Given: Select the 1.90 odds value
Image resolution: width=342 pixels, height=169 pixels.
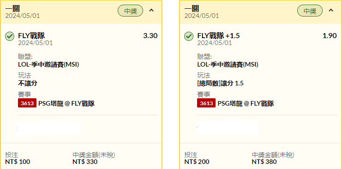Looking at the screenshot, I should 330,36.
